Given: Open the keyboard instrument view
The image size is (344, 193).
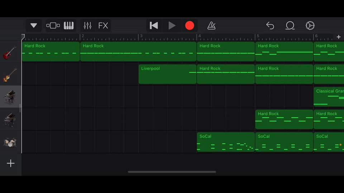Looking at the screenshot, I should pyautogui.click(x=68, y=26).
